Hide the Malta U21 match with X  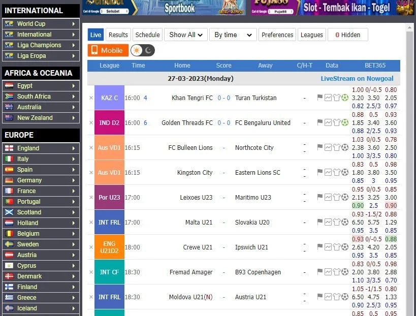[91, 223]
